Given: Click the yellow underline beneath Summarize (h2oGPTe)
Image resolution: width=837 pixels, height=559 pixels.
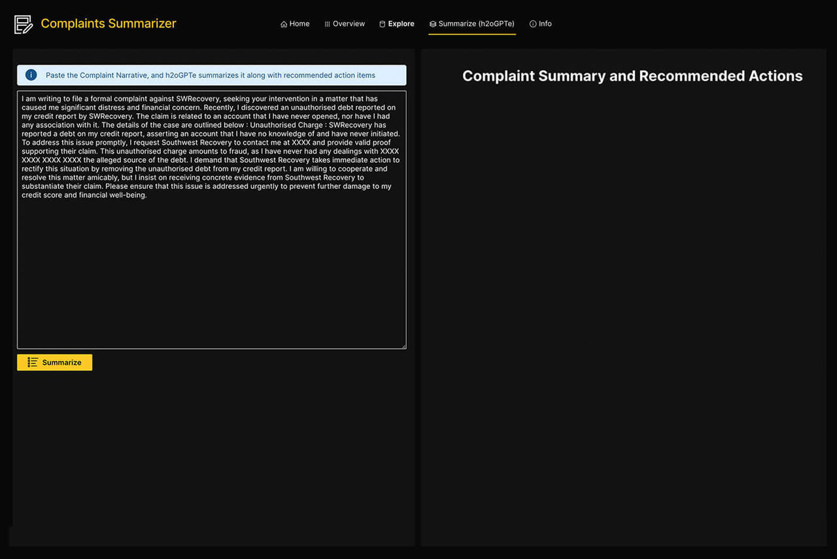Looking at the screenshot, I should click(x=472, y=33).
